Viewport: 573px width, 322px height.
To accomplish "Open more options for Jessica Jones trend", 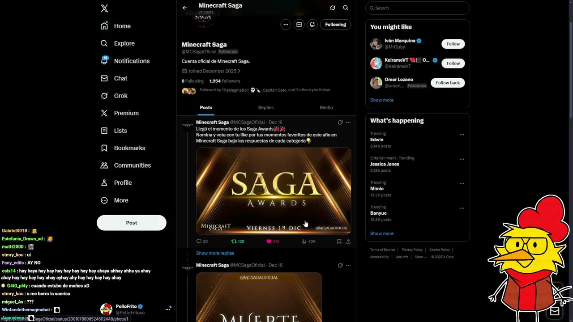I will click(462, 159).
